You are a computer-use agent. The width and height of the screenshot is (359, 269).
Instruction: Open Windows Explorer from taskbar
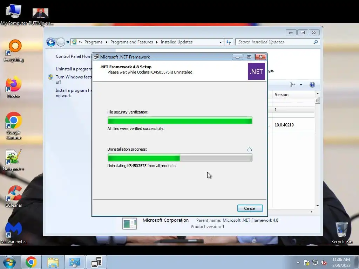(x=53, y=262)
